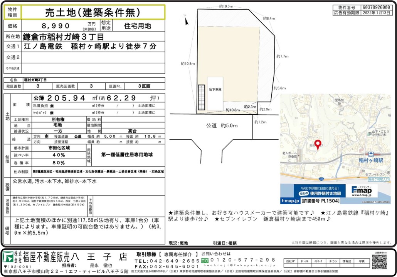397x277 pixels.
Task: Click the north compass arrow on plot plan
Action: click(187, 22)
